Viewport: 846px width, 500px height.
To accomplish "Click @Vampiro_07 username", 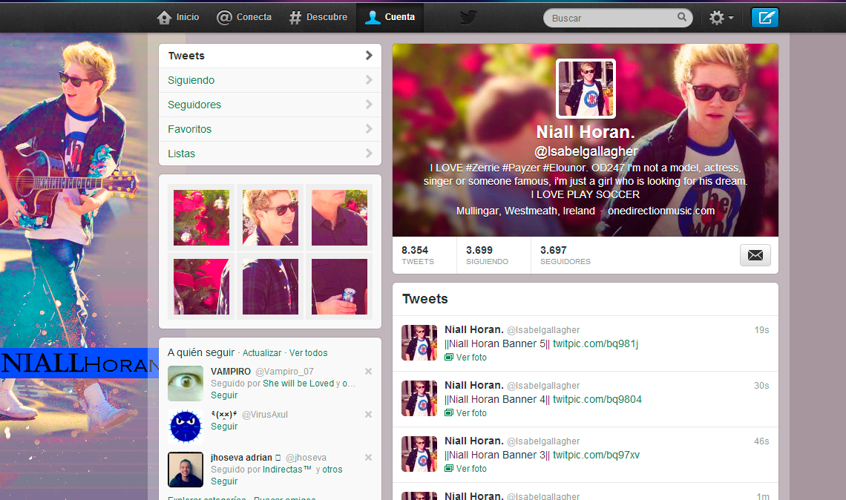I will pyautogui.click(x=284, y=372).
